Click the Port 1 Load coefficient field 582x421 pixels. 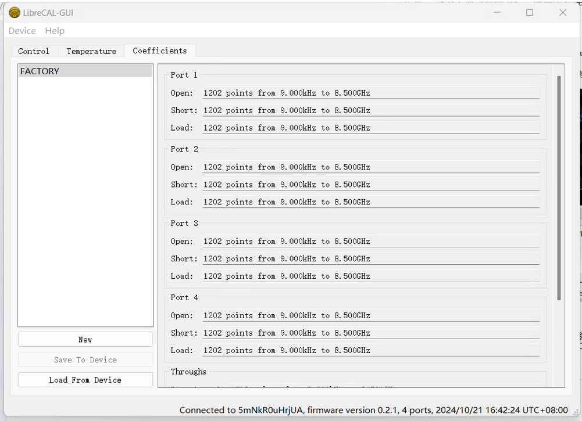tap(370, 128)
